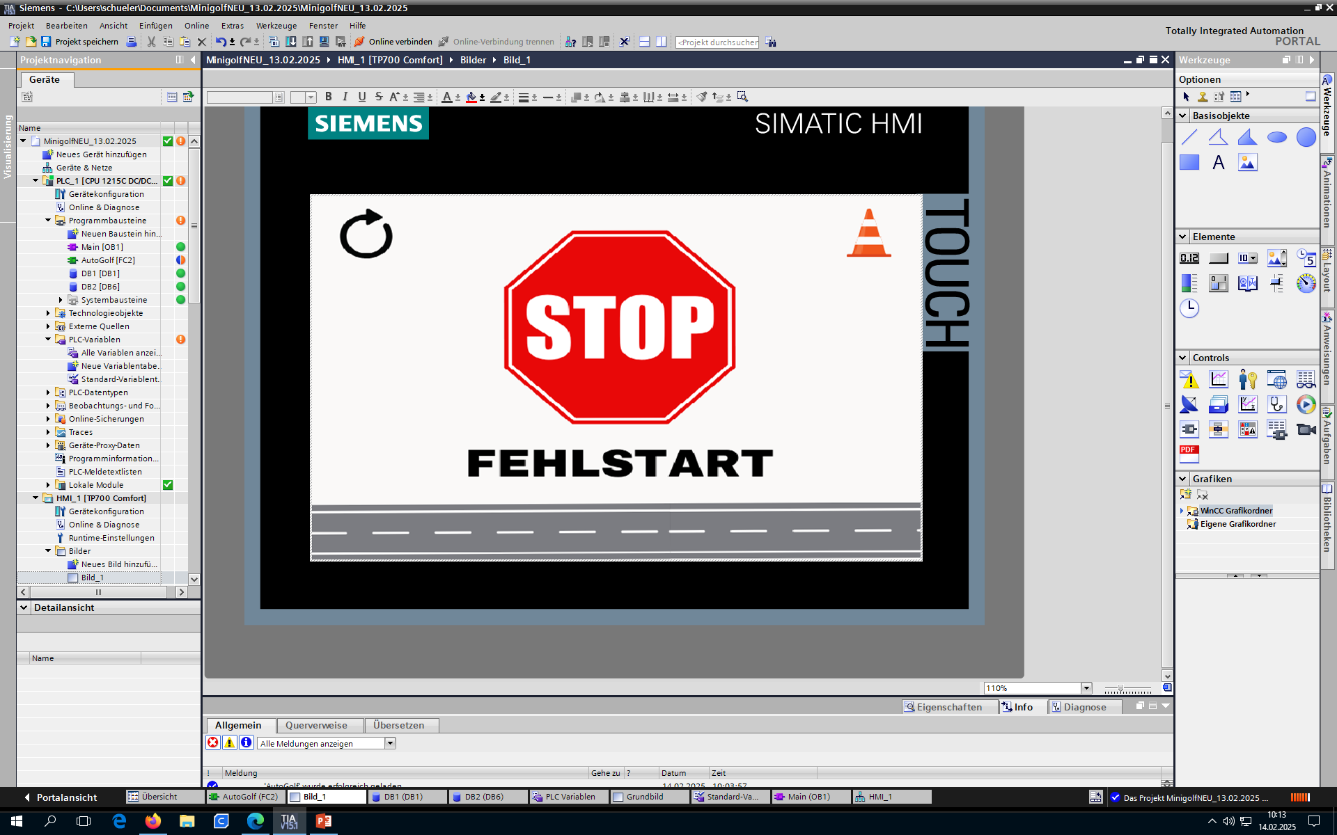Toggle the warnings message filter
Image resolution: width=1337 pixels, height=835 pixels.
pyautogui.click(x=229, y=742)
